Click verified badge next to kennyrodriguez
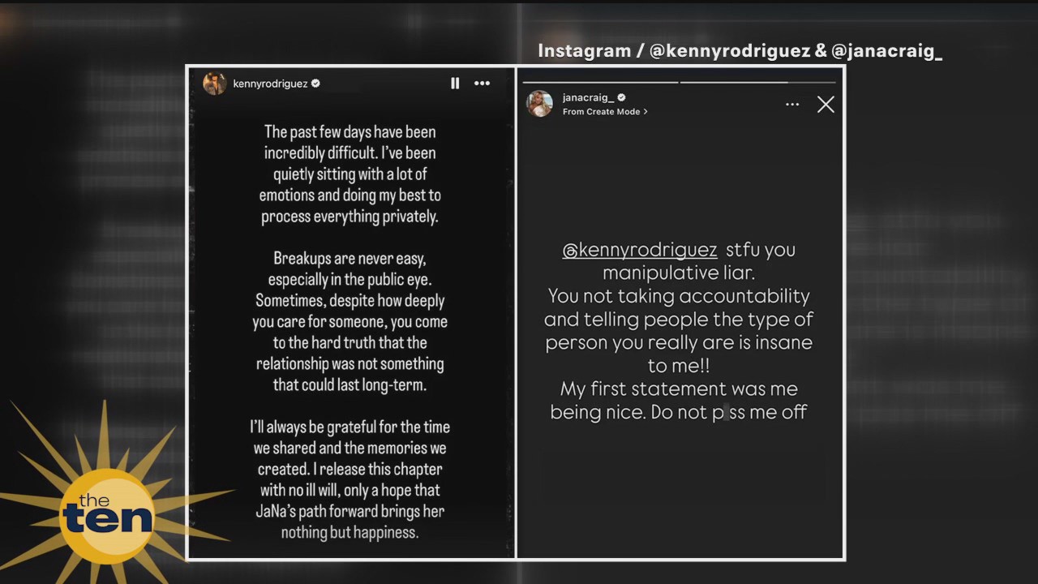The image size is (1038, 584). (316, 84)
